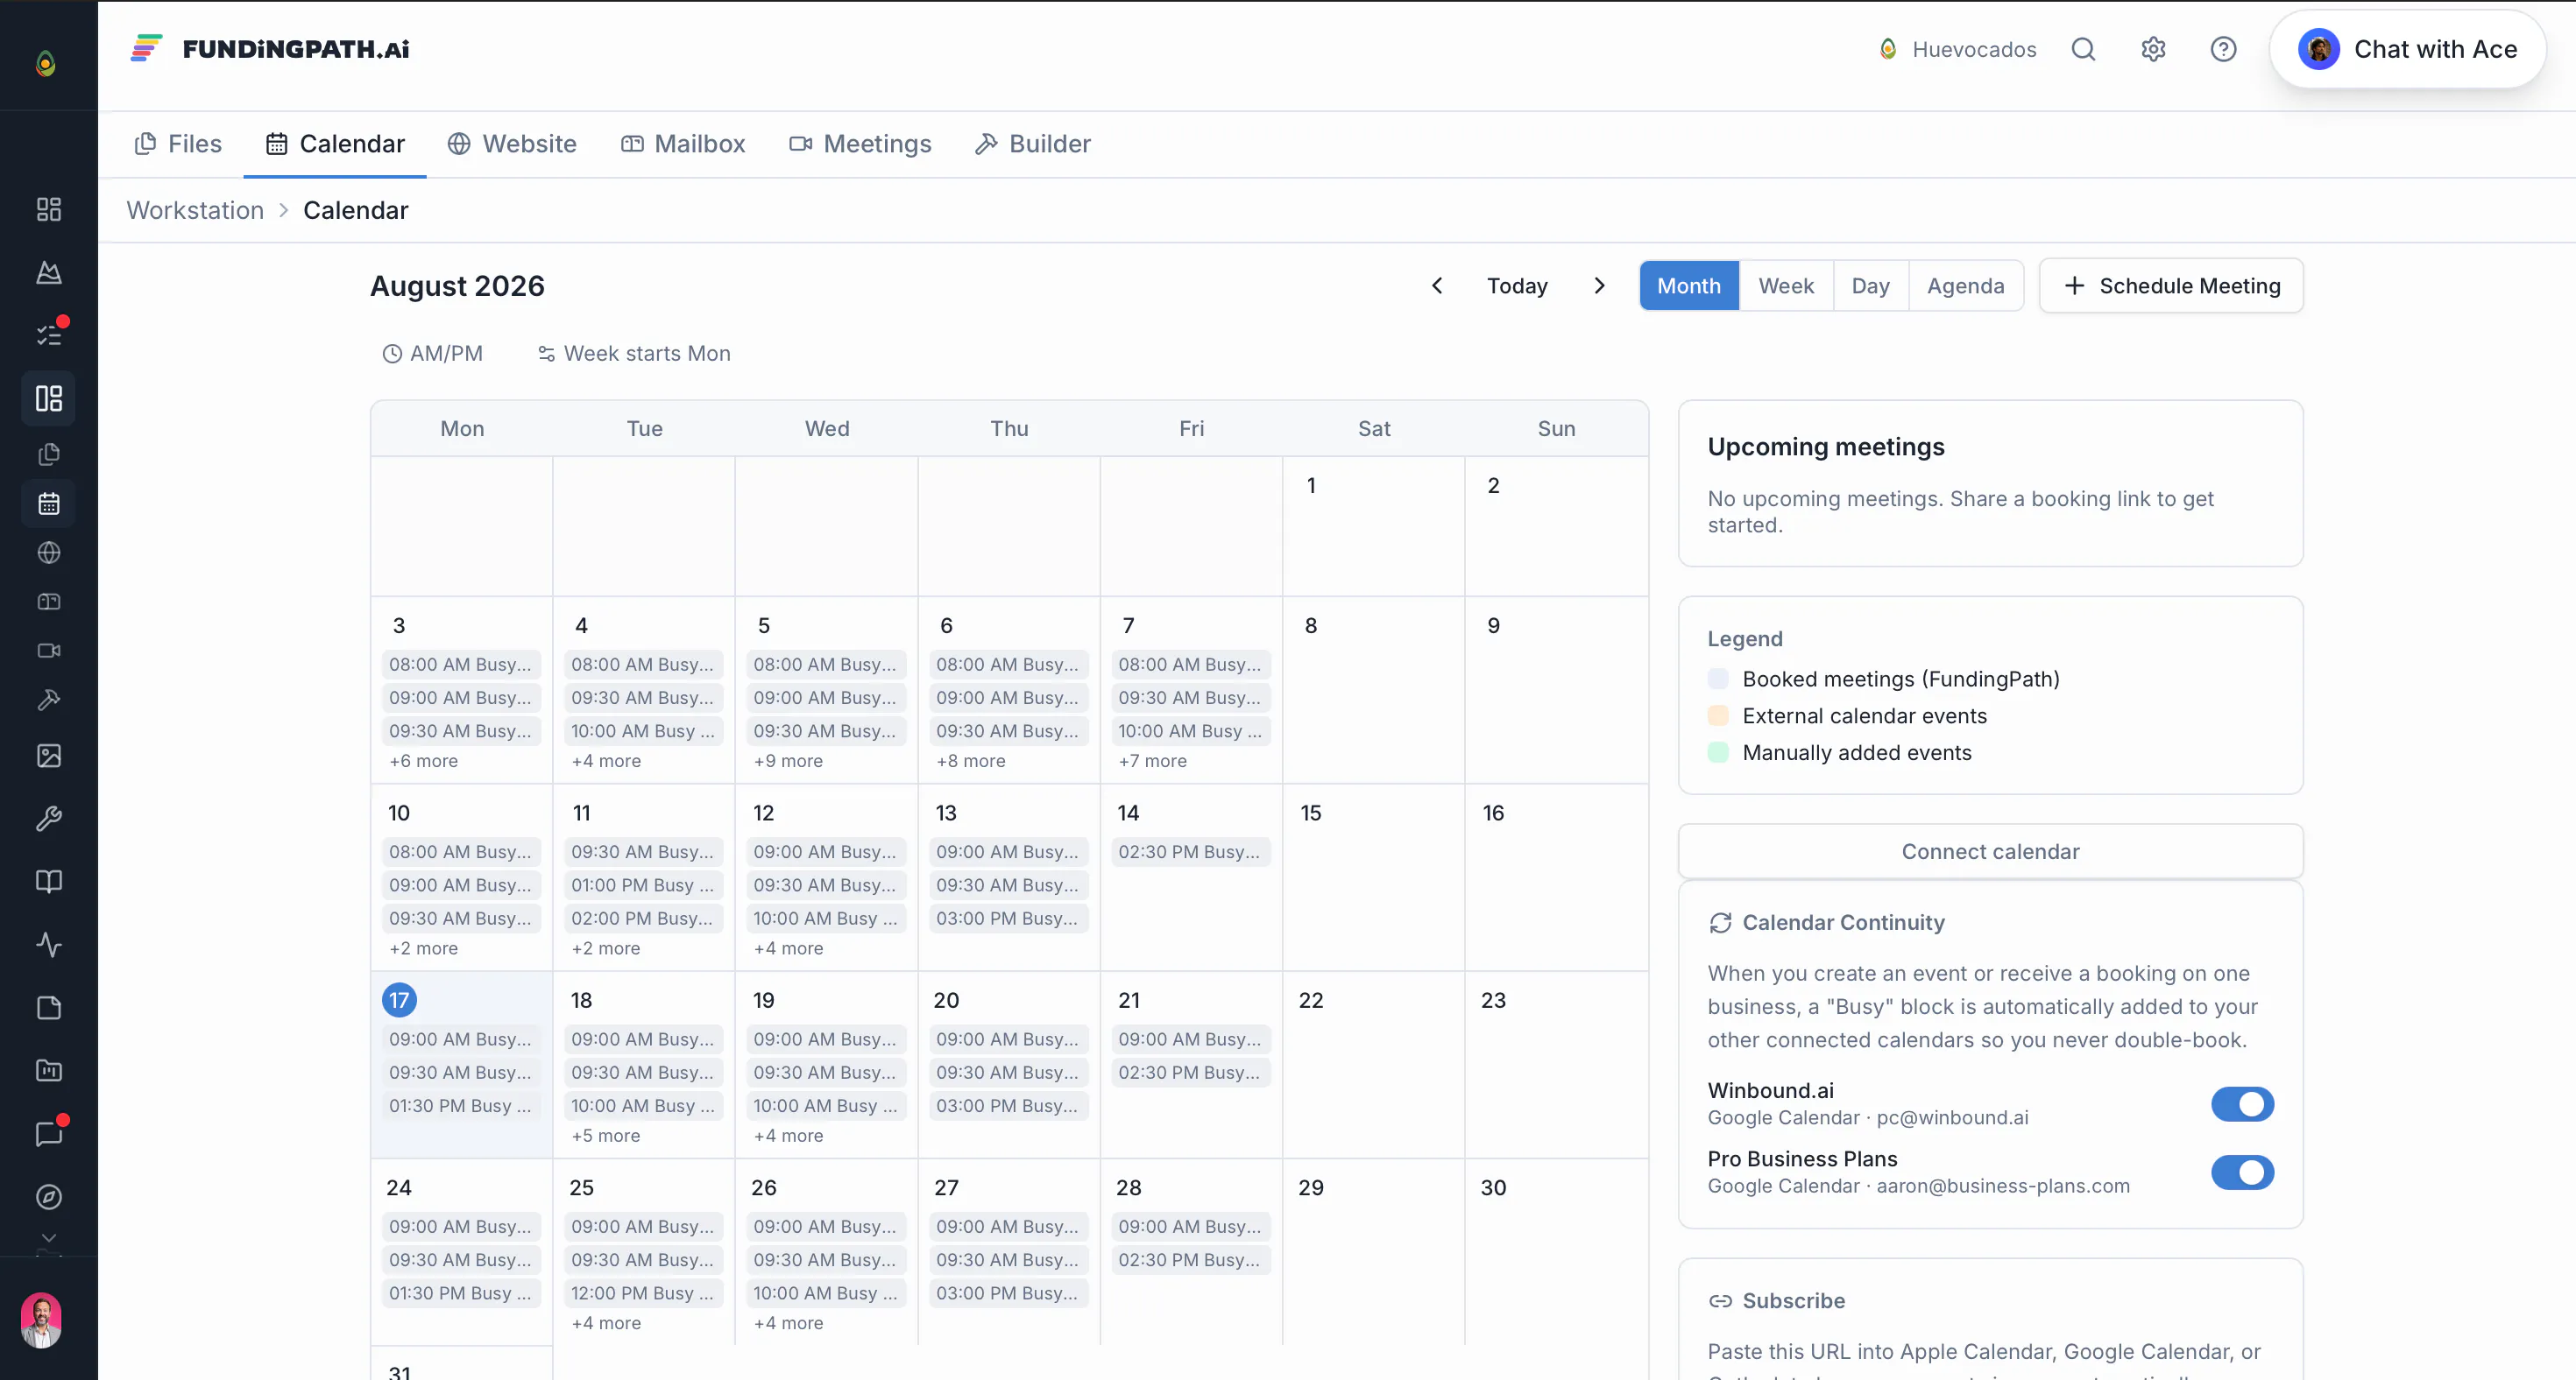Open the Mailbox icon in the sidebar
This screenshot has width=2576, height=1380.
(x=48, y=602)
